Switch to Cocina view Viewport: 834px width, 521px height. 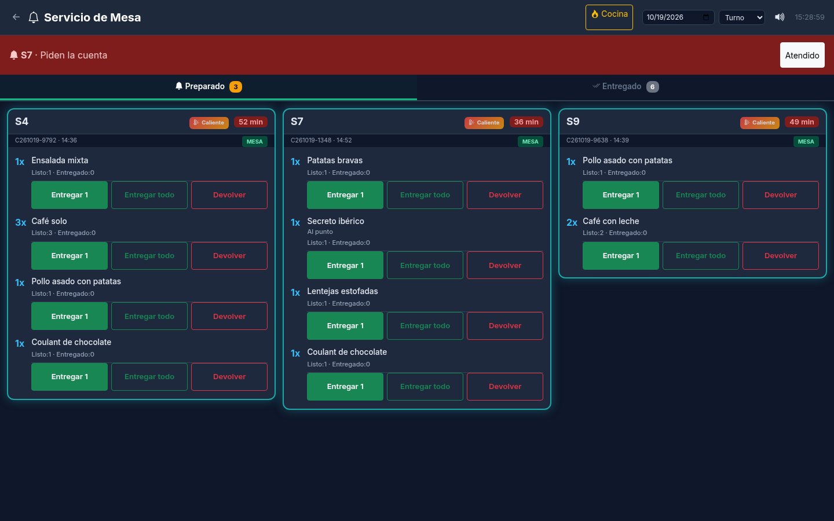coord(609,17)
